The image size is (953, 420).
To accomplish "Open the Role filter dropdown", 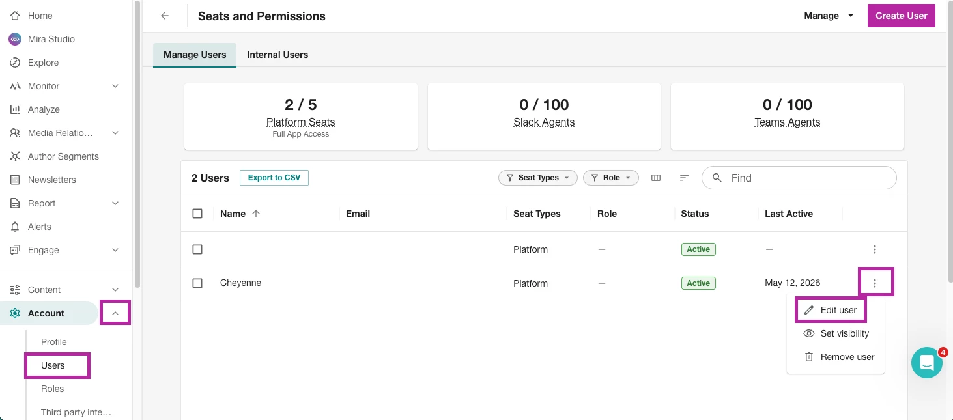I will tap(610, 178).
